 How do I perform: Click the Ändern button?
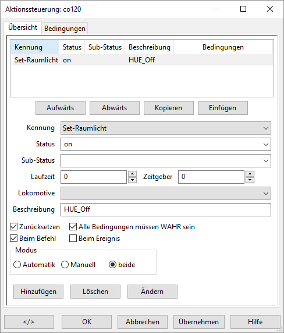pyautogui.click(x=152, y=292)
